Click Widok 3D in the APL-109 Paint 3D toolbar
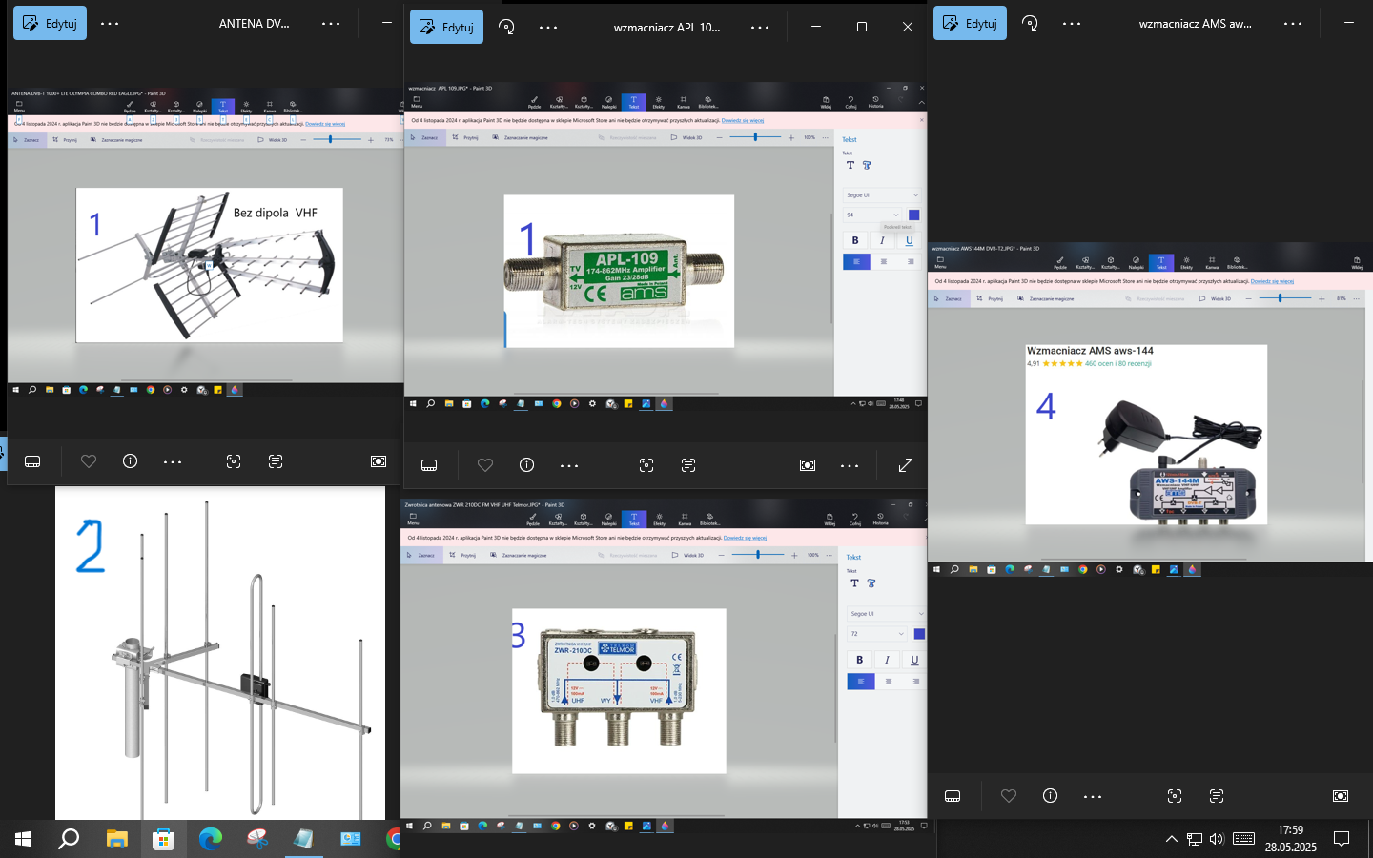Image resolution: width=1373 pixels, height=858 pixels. tap(687, 137)
